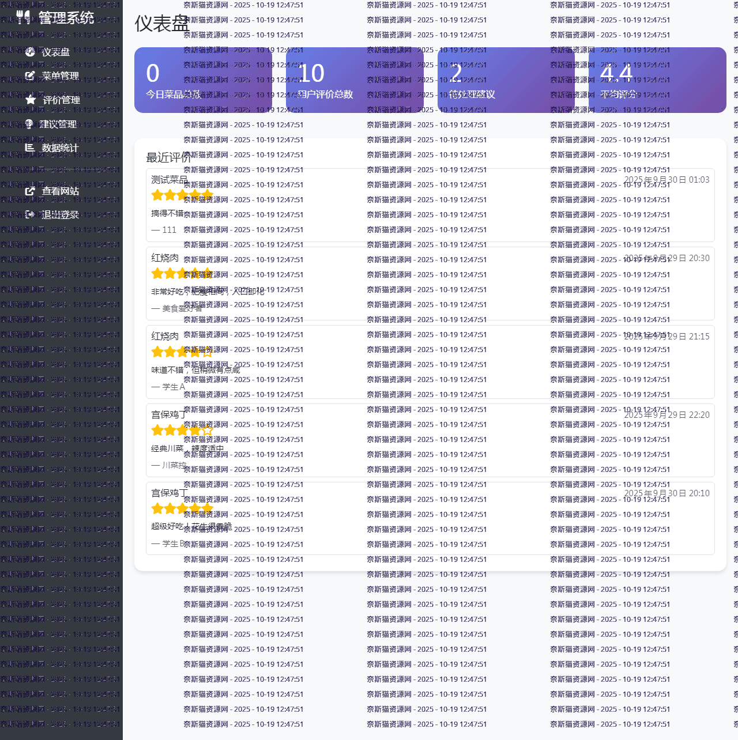Click the star icon beside 评价管理
The height and width of the screenshot is (740, 738).
[31, 100]
